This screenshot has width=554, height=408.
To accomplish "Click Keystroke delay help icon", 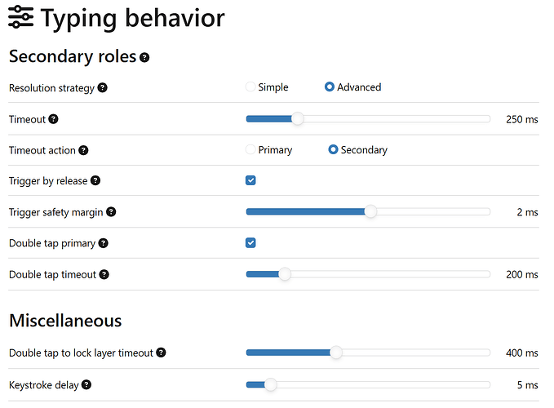I will [x=86, y=384].
